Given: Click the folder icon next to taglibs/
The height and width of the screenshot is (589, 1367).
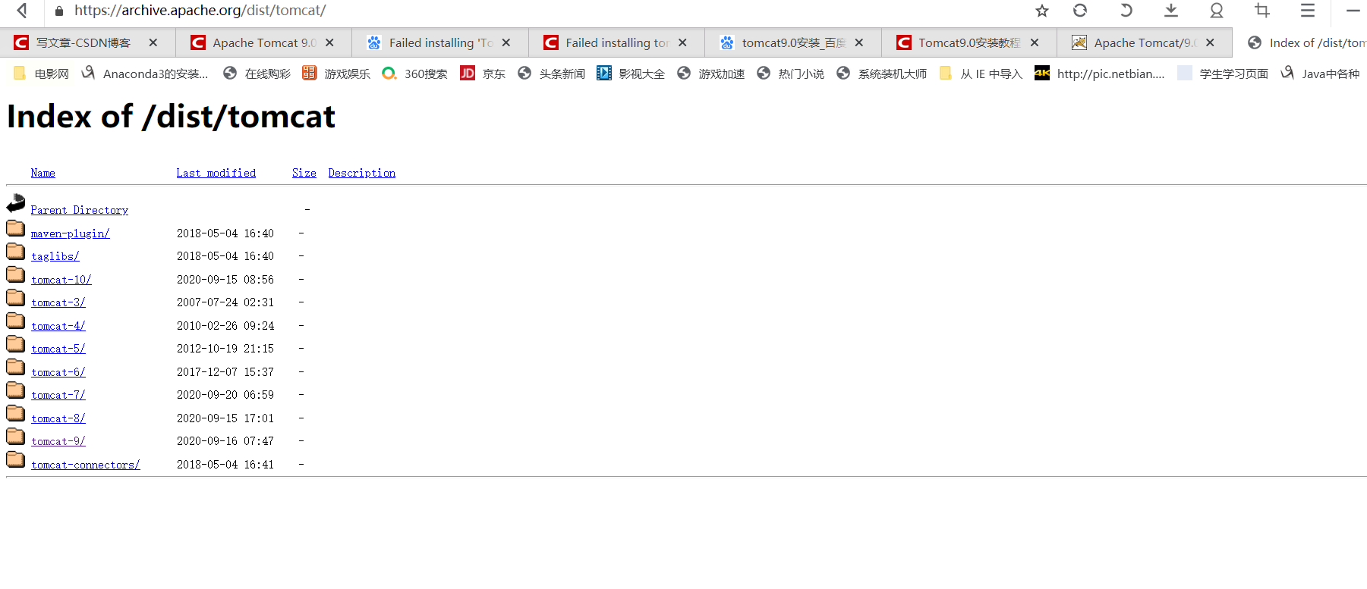Looking at the screenshot, I should pos(16,251).
